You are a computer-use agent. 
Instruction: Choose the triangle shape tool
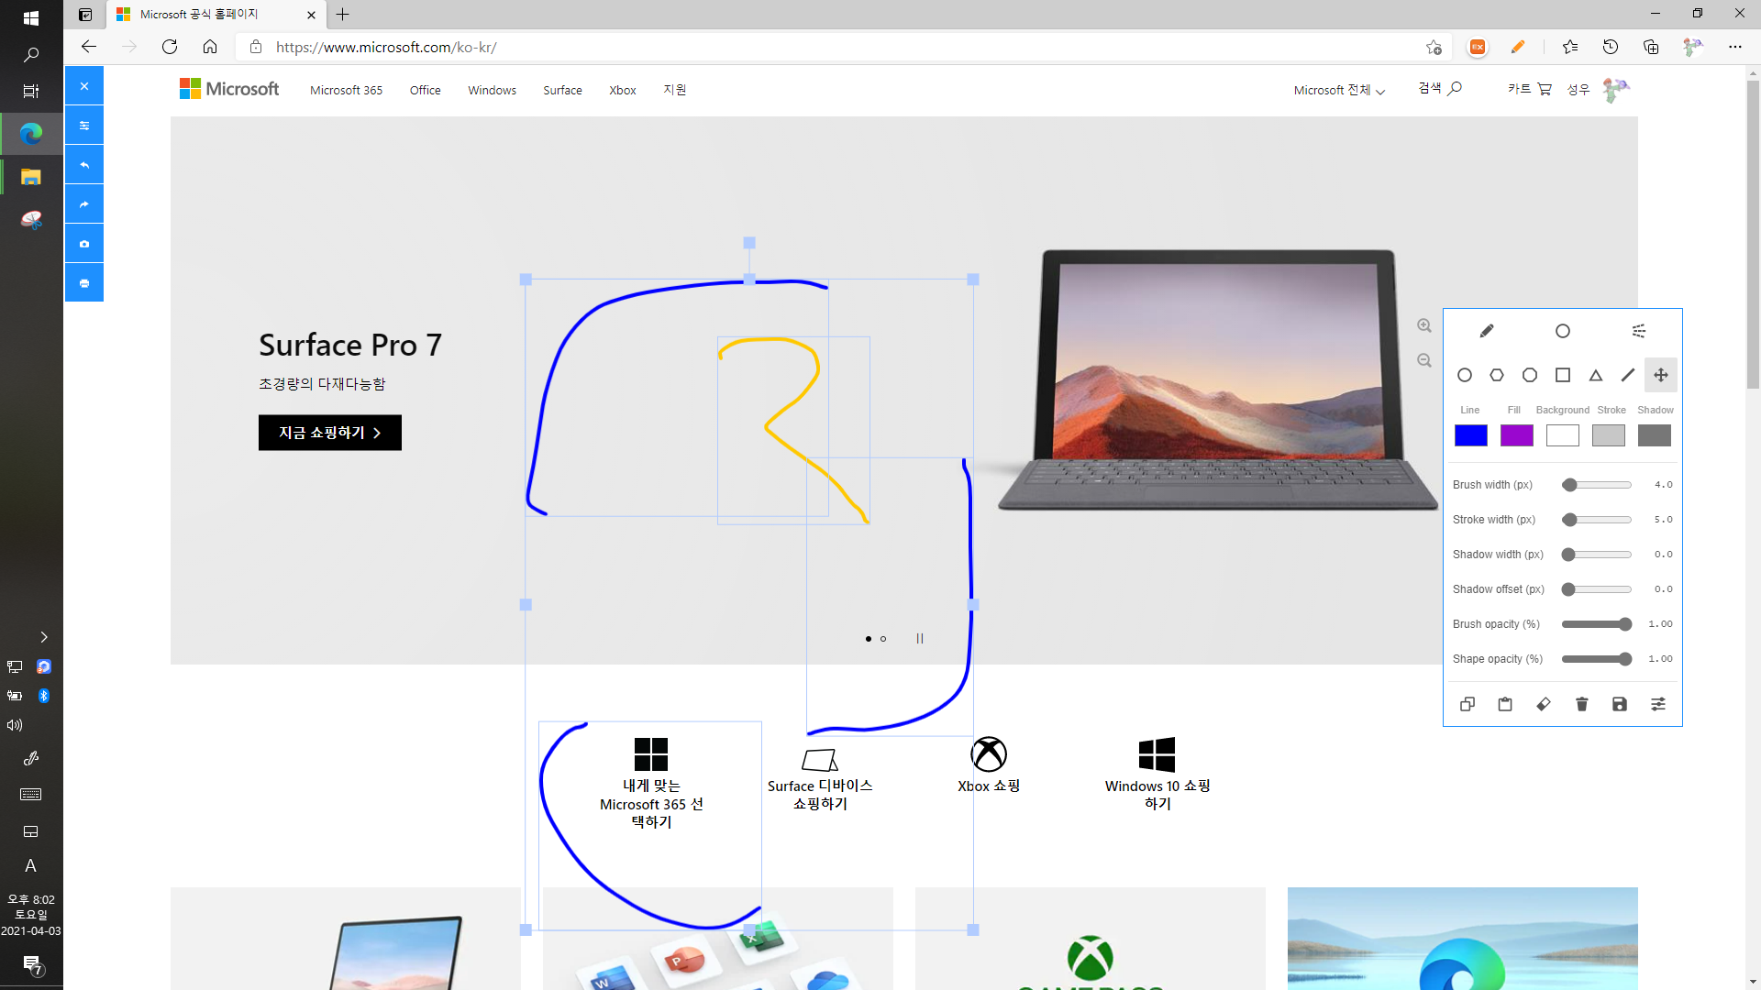click(1596, 375)
